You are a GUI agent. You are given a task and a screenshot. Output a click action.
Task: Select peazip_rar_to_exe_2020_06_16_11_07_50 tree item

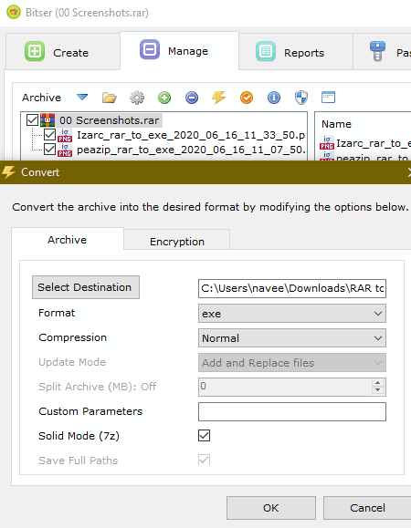click(x=191, y=150)
